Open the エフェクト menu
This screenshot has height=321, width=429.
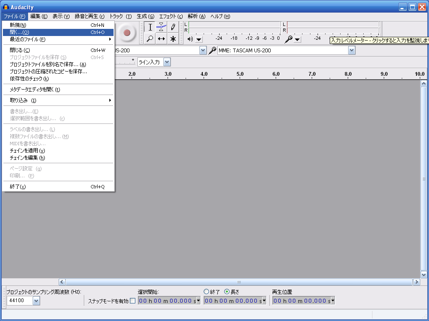[171, 16]
